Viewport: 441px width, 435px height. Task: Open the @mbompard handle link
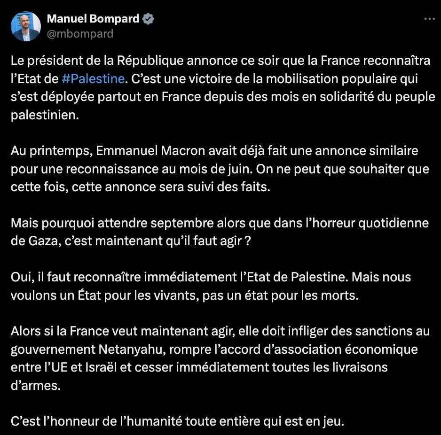pyautogui.click(x=80, y=34)
